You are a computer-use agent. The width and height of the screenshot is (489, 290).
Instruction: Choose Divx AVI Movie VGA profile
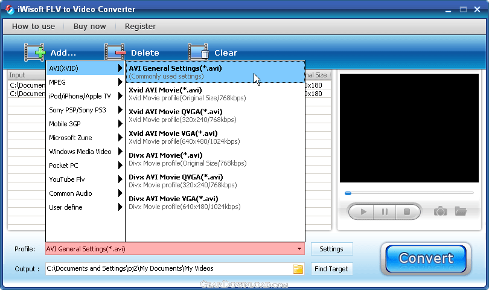215,202
